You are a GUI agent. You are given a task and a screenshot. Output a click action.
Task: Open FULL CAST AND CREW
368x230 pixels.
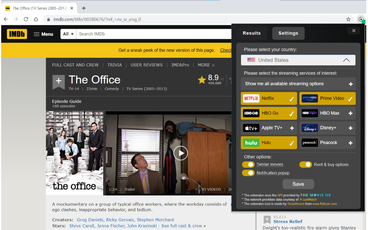(x=75, y=65)
